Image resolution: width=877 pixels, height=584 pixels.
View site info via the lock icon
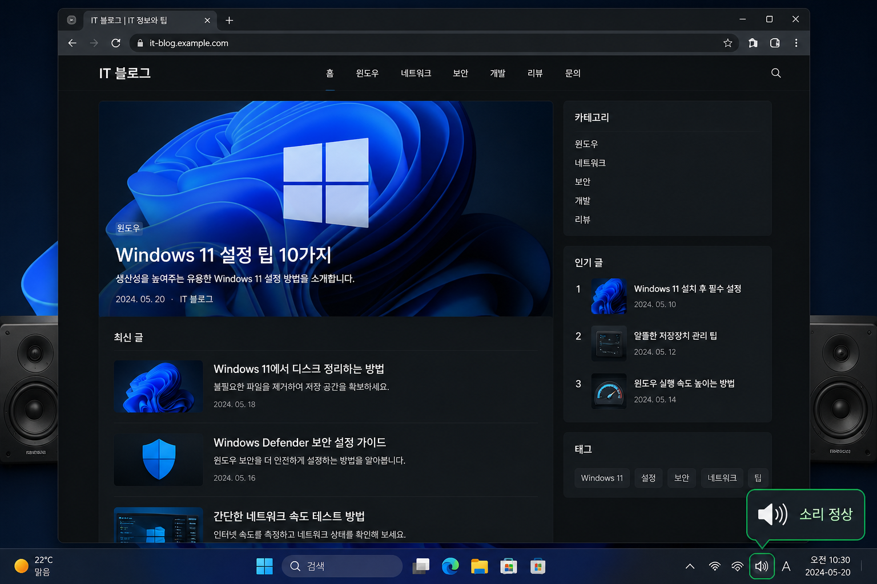[140, 43]
